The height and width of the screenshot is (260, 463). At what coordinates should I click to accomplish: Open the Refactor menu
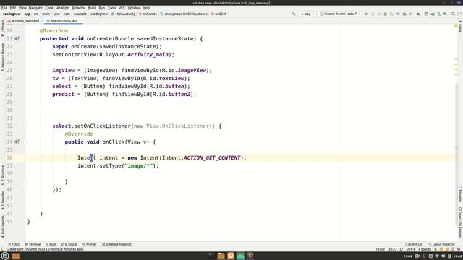point(78,8)
